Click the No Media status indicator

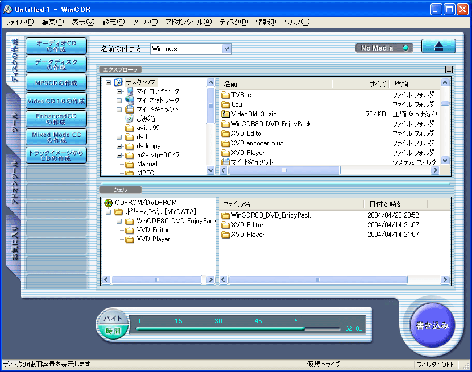(384, 48)
